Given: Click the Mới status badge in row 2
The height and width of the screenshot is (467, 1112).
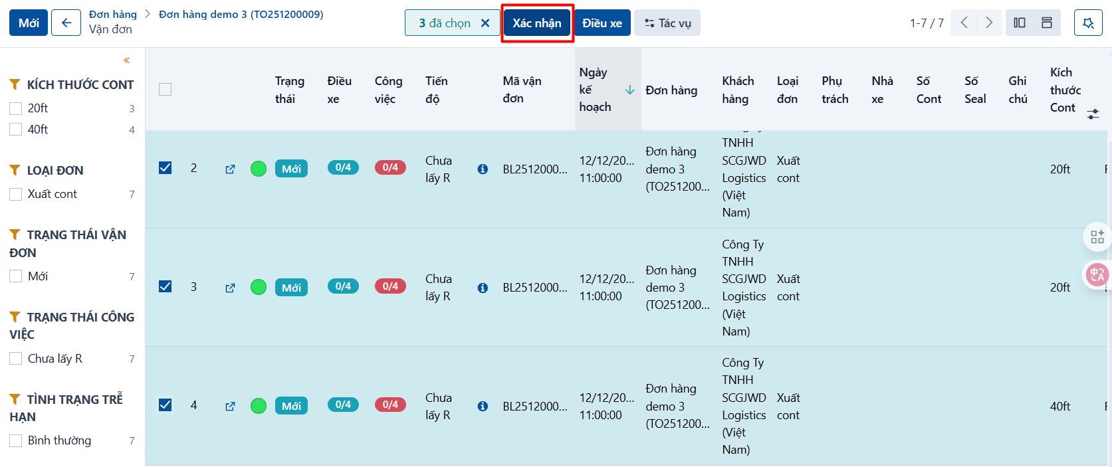Looking at the screenshot, I should [291, 169].
